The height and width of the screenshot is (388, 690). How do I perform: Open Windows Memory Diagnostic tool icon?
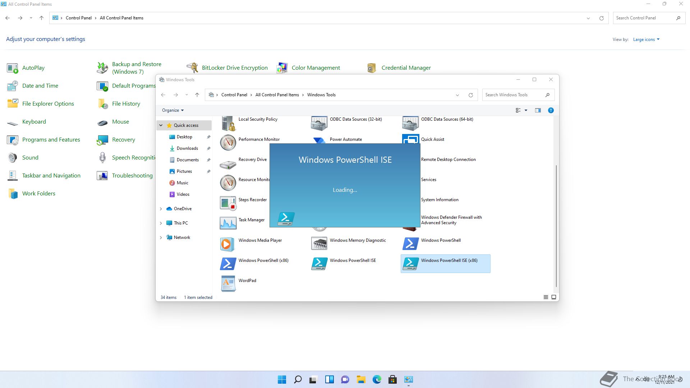point(319,244)
